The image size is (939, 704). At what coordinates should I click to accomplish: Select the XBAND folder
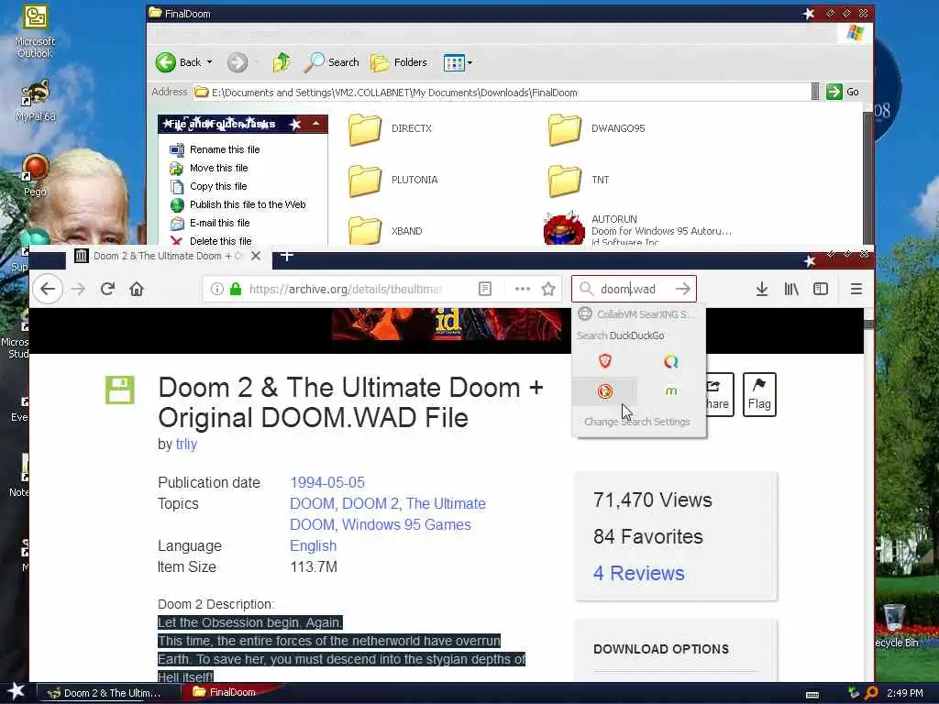386,230
